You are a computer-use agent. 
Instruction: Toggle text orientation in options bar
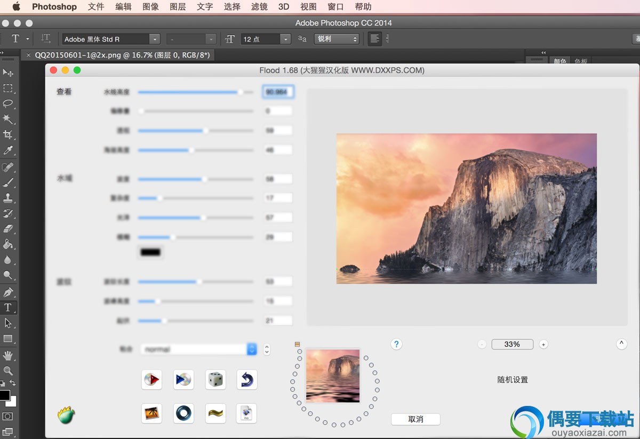[46, 38]
